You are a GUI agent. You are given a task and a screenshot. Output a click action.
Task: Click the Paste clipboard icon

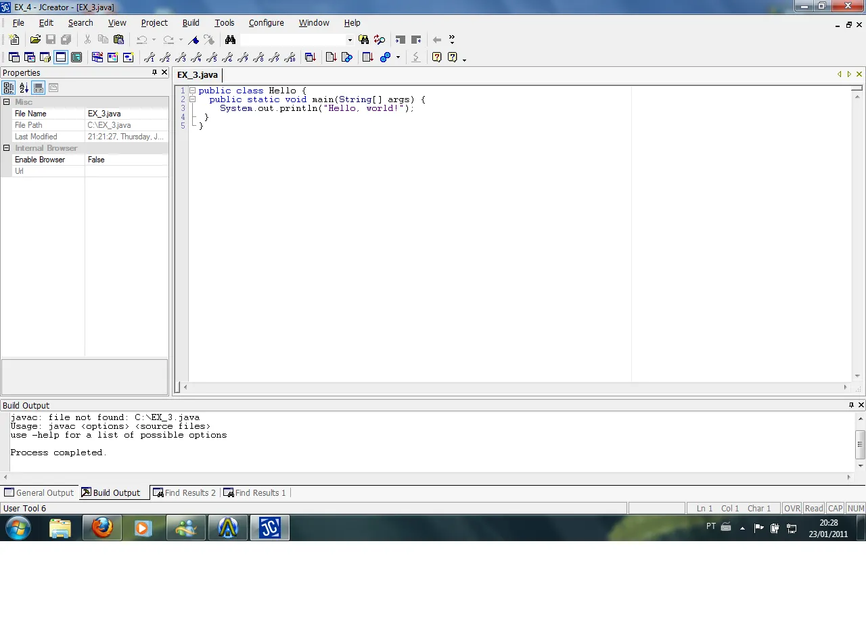coord(119,40)
